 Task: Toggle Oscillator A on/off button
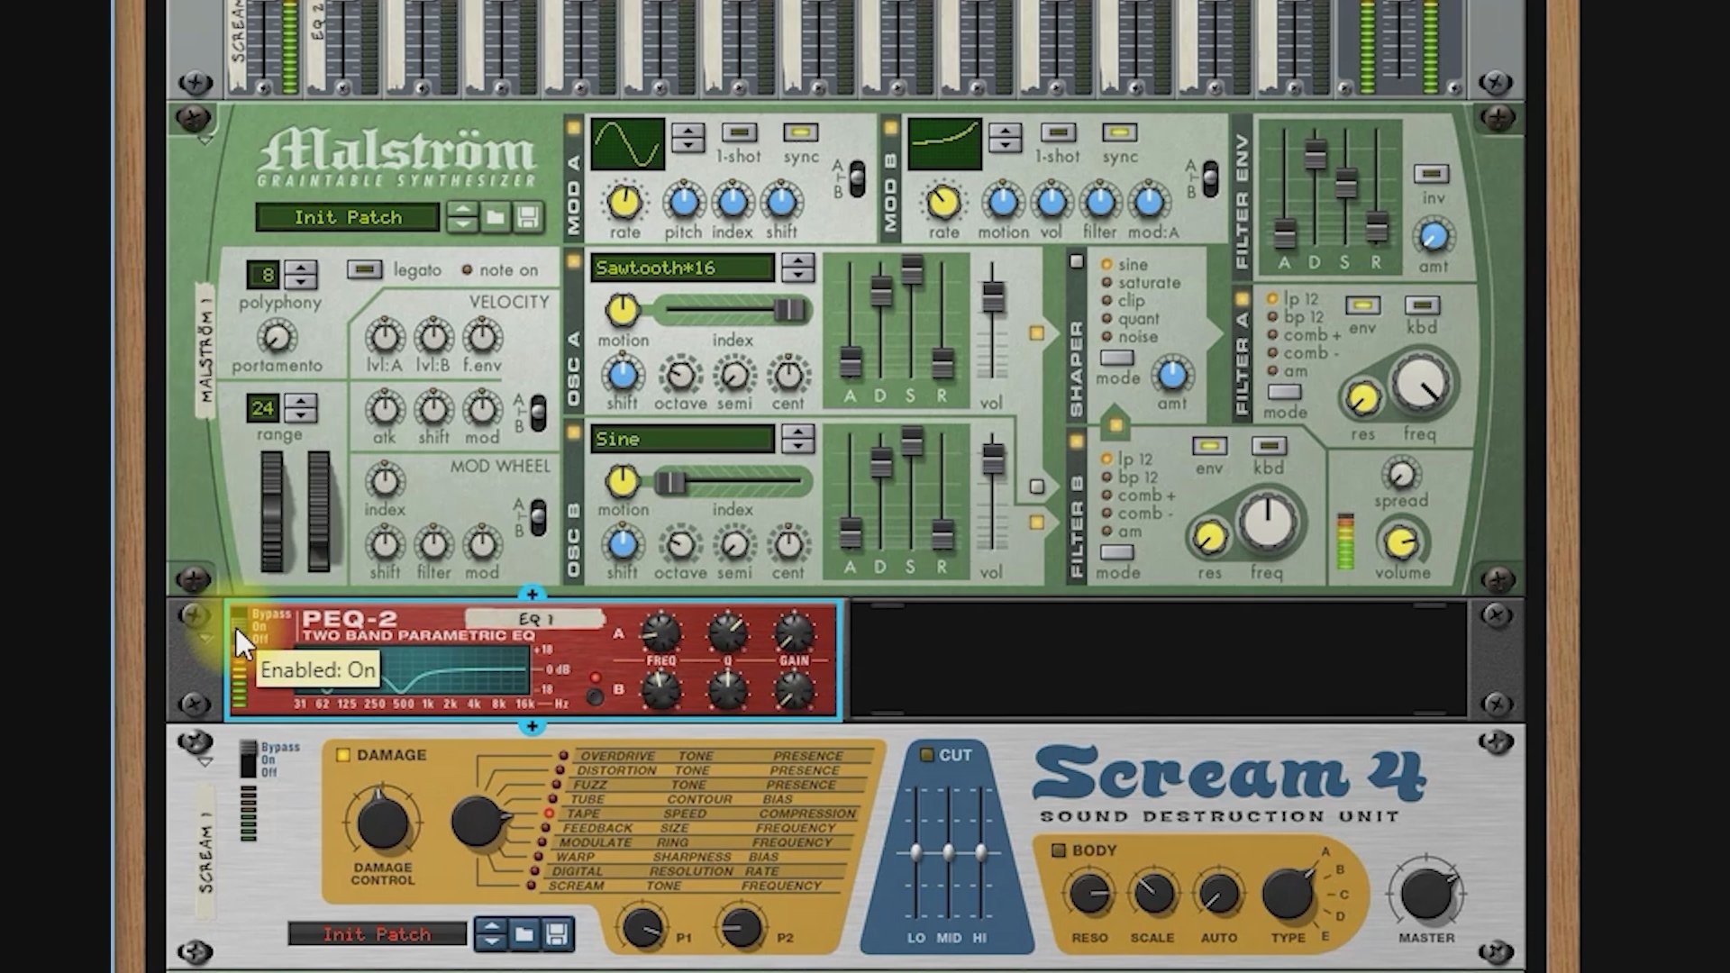(x=573, y=262)
